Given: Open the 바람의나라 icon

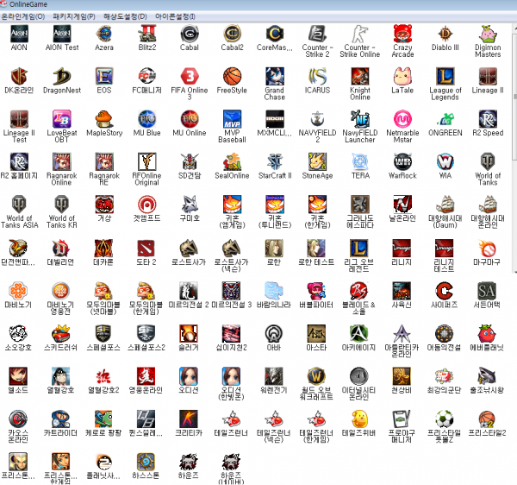Looking at the screenshot, I should click(x=274, y=291).
